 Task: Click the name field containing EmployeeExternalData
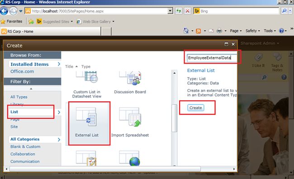tap(212, 58)
